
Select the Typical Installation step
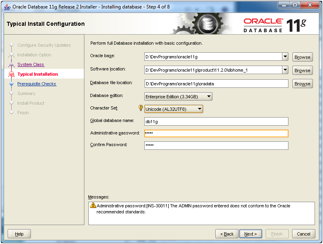pos(38,74)
